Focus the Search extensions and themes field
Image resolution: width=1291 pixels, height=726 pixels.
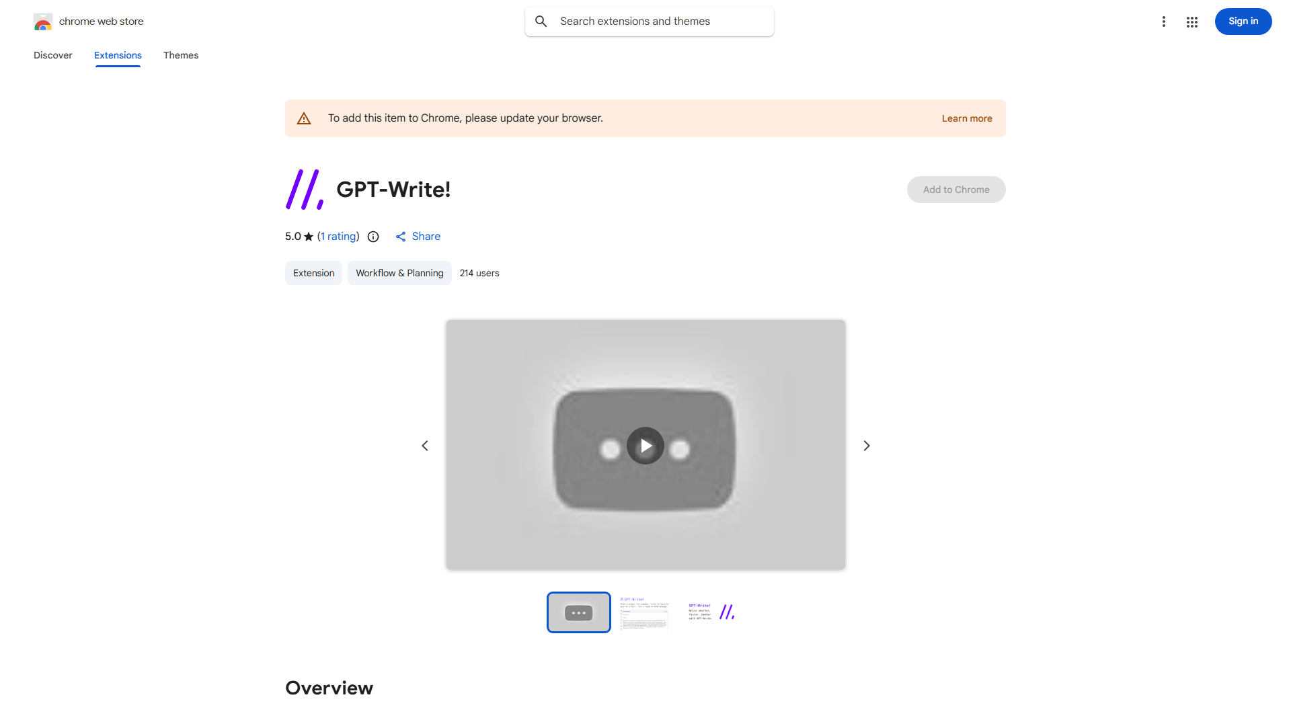pyautogui.click(x=650, y=22)
